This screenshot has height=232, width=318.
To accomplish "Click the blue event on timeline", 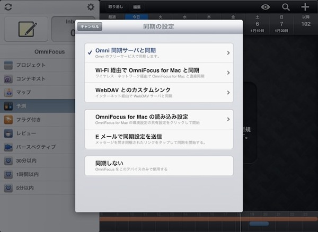I will 259,224.
